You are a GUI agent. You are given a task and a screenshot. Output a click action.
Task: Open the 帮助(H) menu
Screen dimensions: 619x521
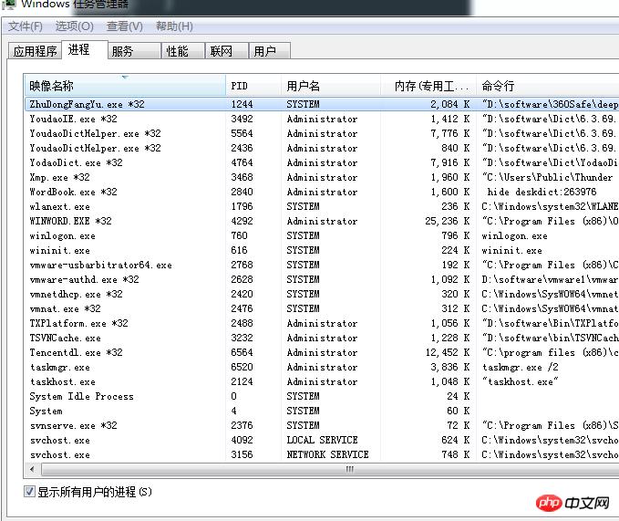coord(174,26)
